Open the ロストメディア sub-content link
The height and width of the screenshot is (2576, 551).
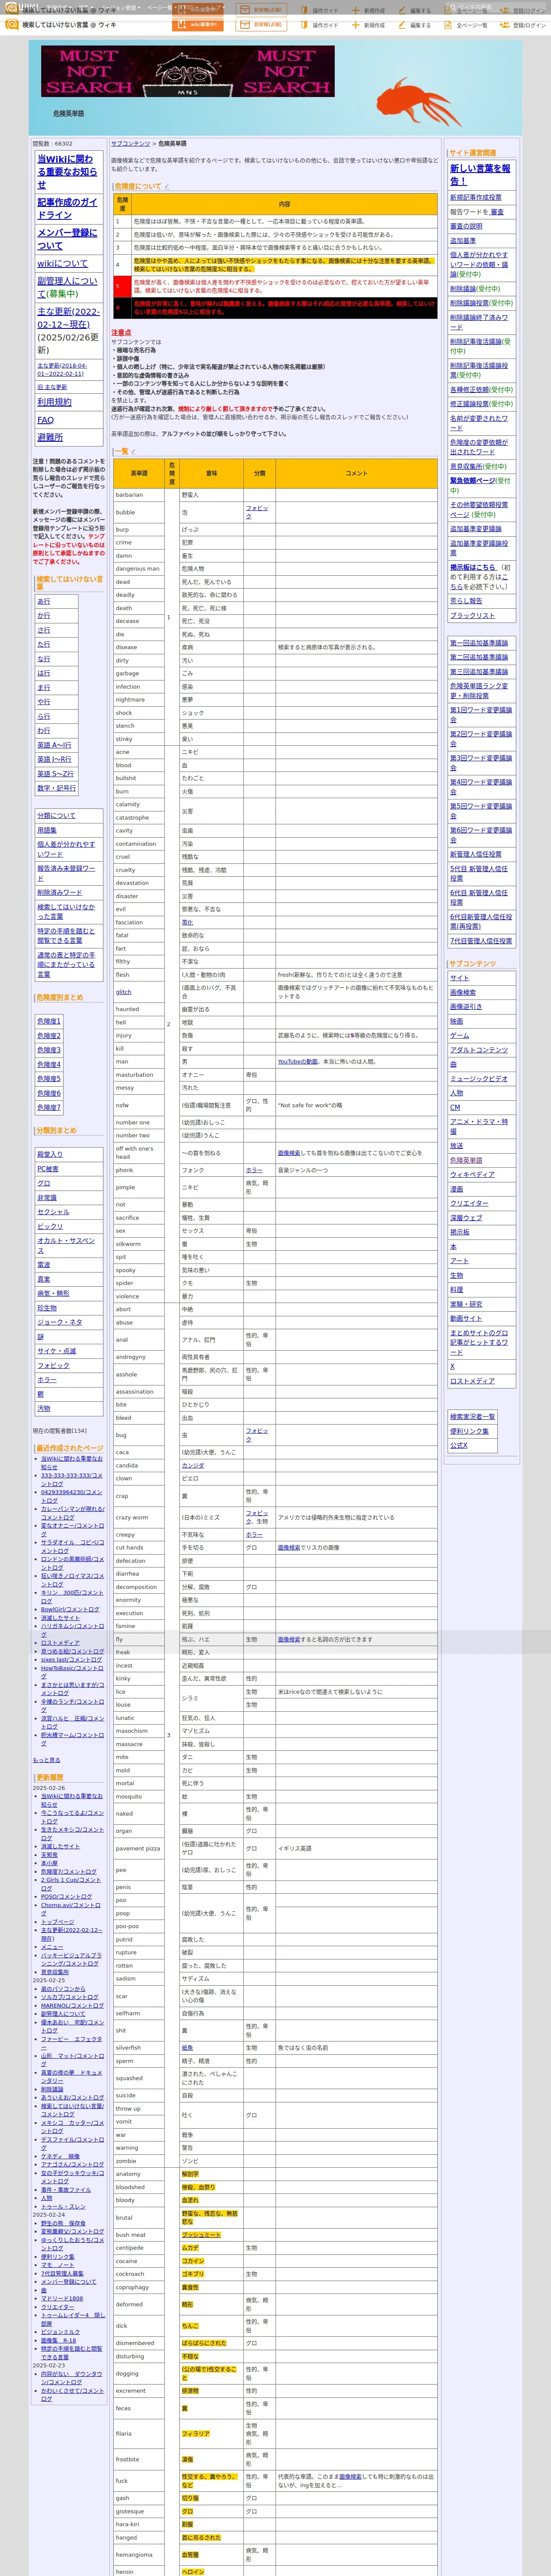(472, 1381)
